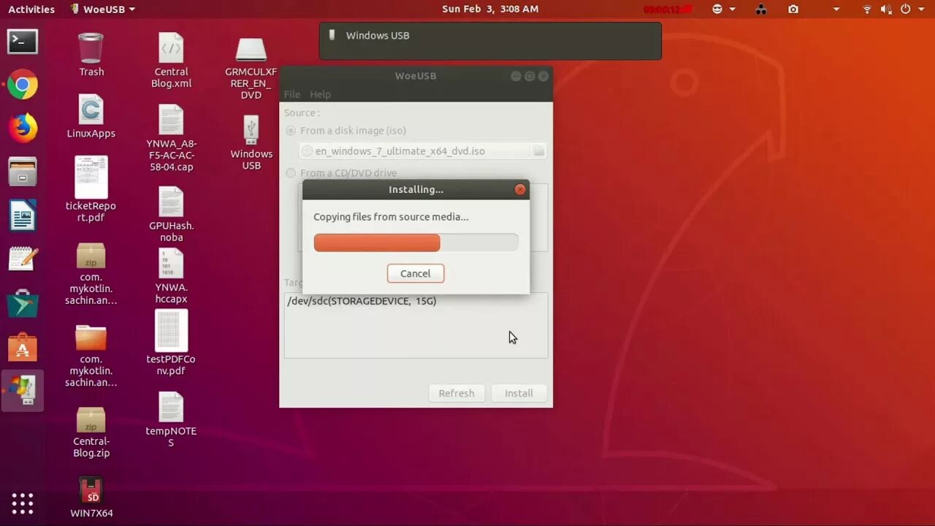Open the File menu in WoeUSB
Screen dimensions: 935x526
292,94
